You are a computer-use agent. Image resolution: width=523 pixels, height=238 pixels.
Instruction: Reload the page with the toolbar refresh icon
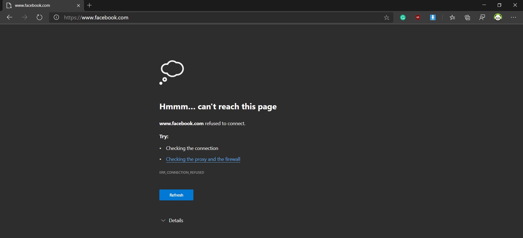(x=39, y=17)
